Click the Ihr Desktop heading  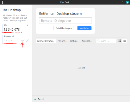(x=12, y=10)
